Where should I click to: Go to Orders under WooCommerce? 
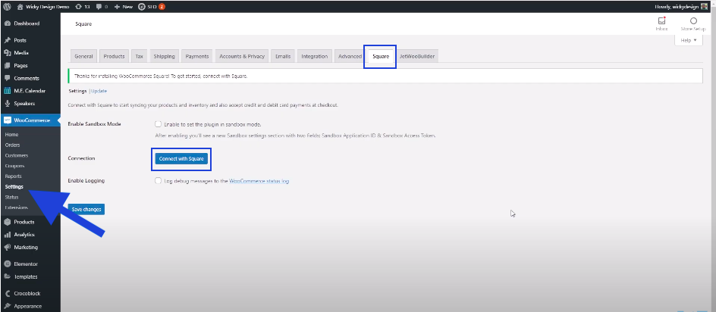pyautogui.click(x=12, y=145)
